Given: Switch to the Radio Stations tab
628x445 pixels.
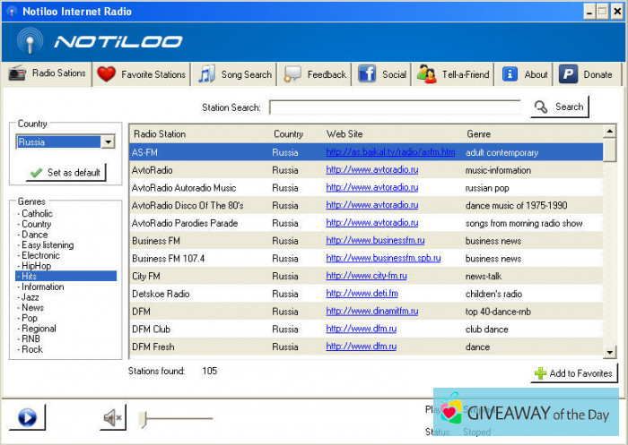Looking at the screenshot, I should click(x=48, y=73).
